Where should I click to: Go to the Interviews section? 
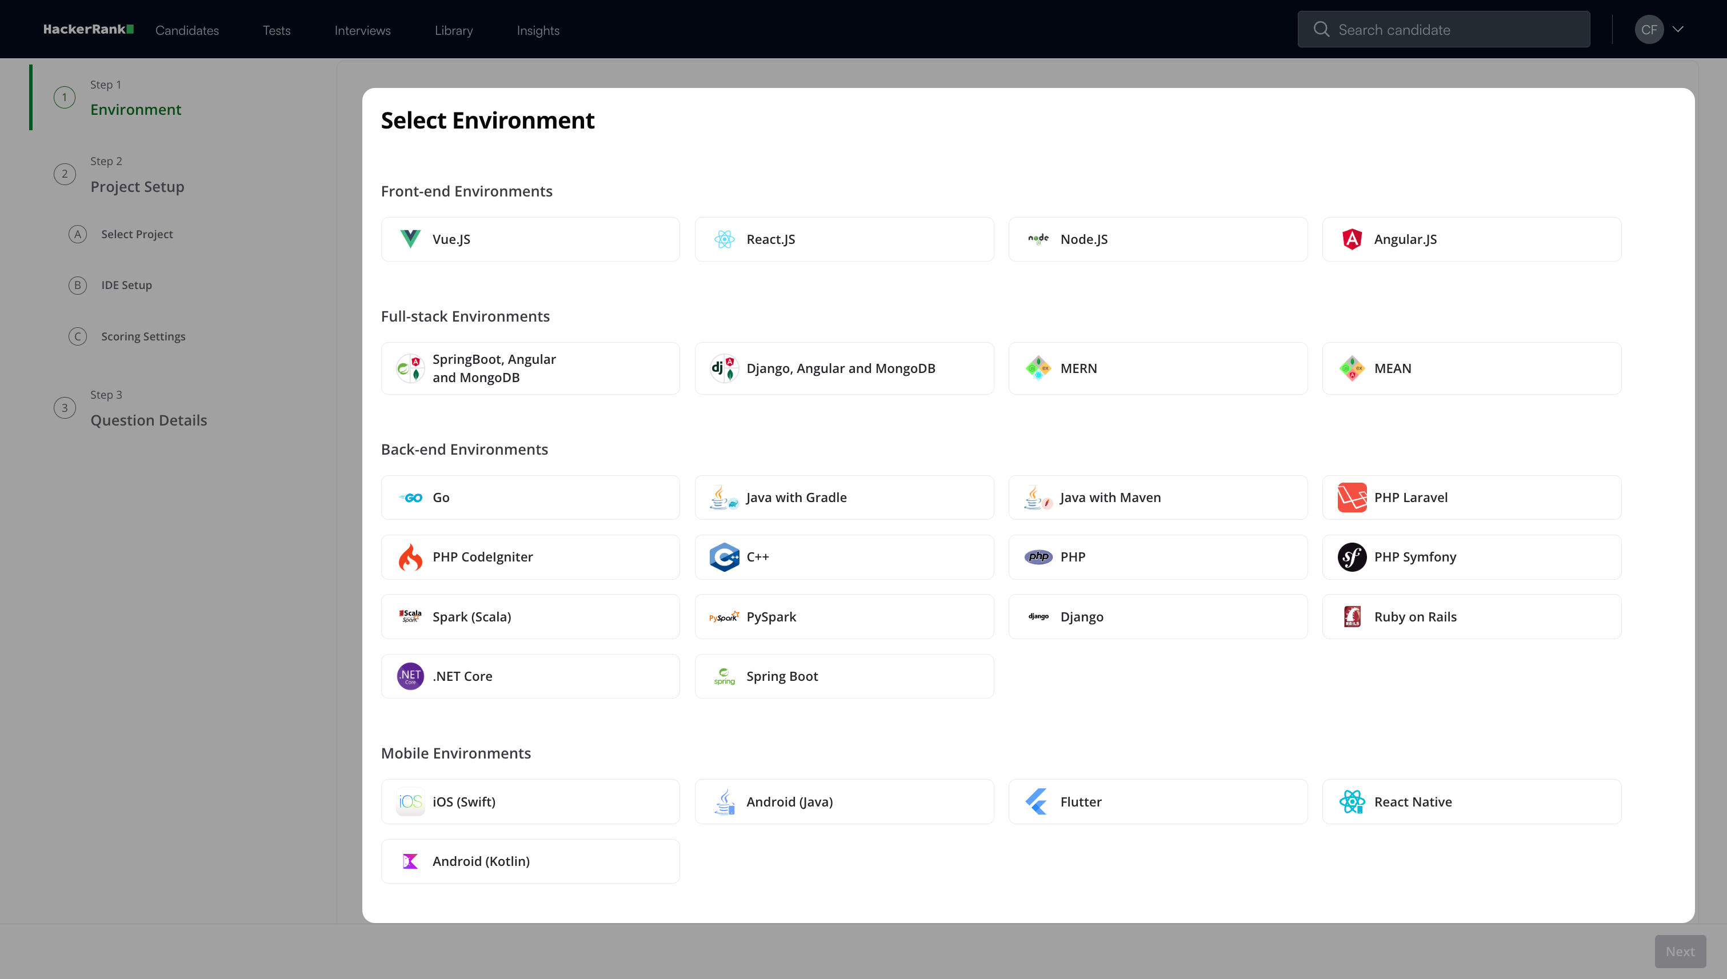pos(362,30)
